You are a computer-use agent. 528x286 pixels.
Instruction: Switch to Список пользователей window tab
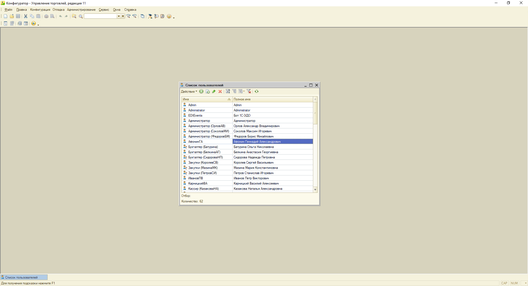24,277
